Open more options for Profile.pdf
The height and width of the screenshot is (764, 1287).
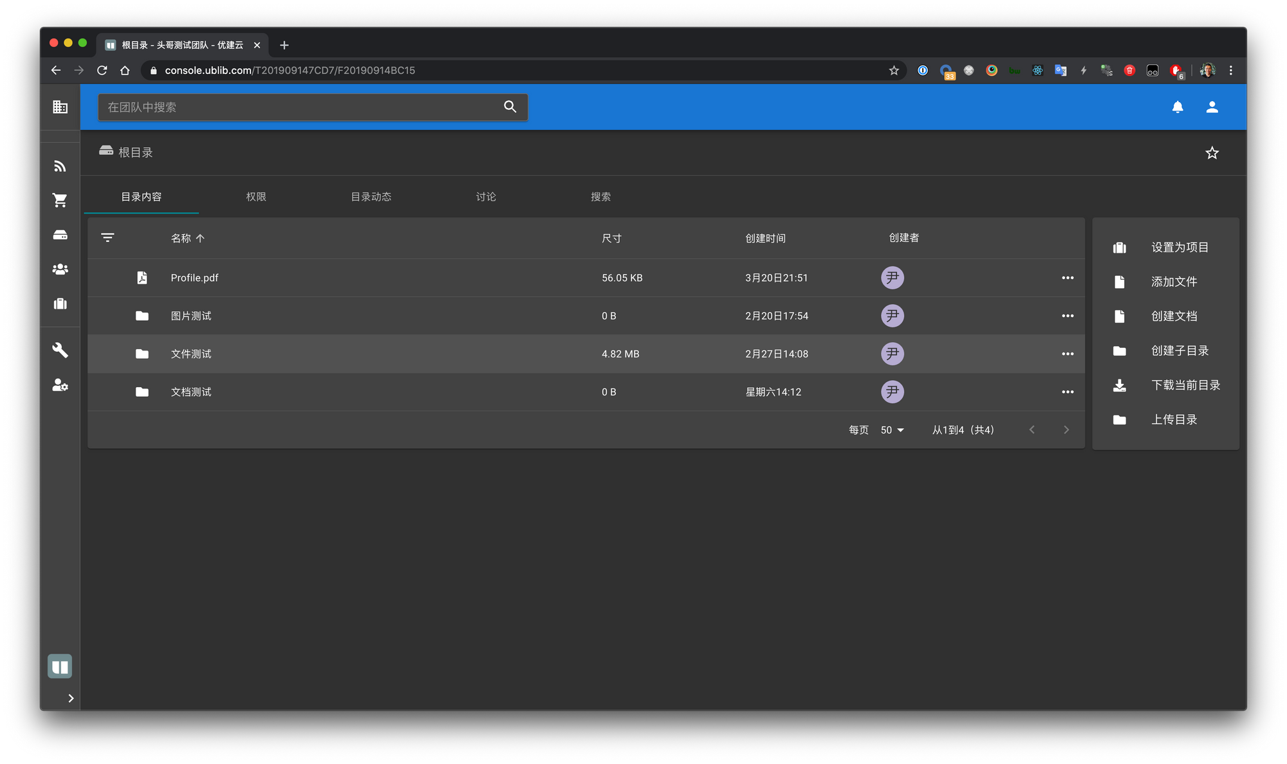click(1067, 278)
